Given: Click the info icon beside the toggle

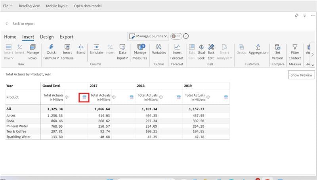Looking at the screenshot, I should click(186, 36).
